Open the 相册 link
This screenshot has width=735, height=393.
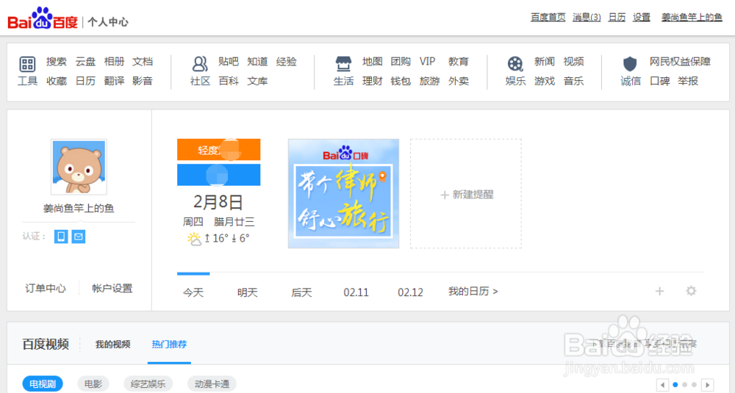pos(114,62)
